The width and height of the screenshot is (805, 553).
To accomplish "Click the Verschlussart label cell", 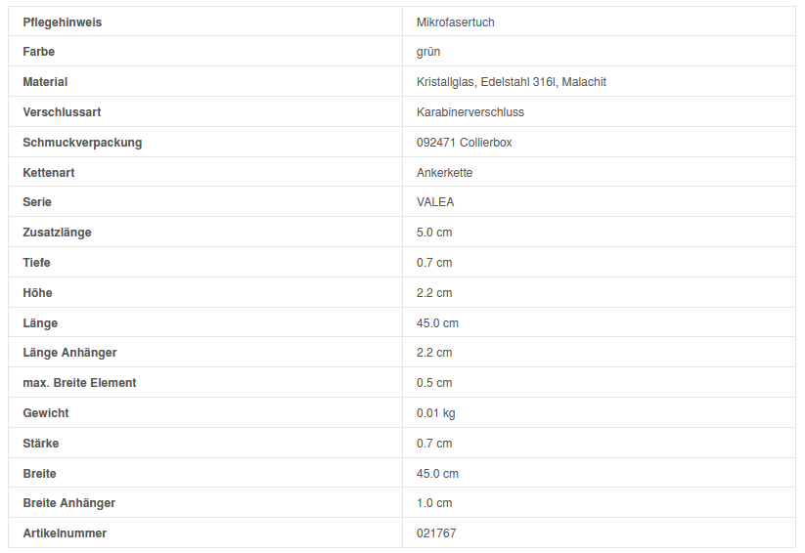I will [62, 112].
